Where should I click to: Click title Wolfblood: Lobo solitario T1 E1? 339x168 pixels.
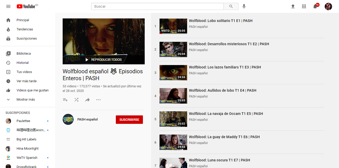pos(221,21)
